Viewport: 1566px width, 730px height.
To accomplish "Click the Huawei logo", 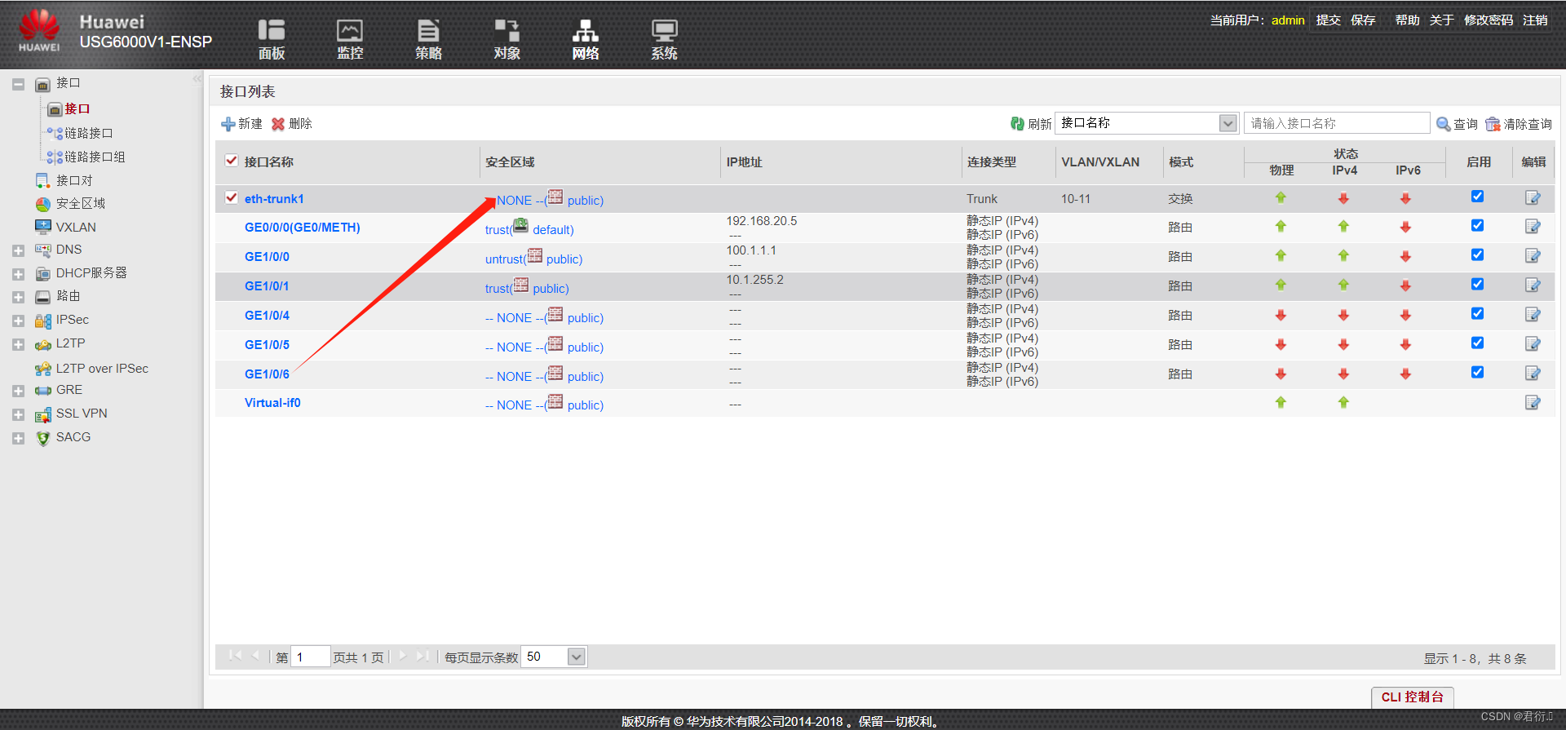I will (39, 31).
